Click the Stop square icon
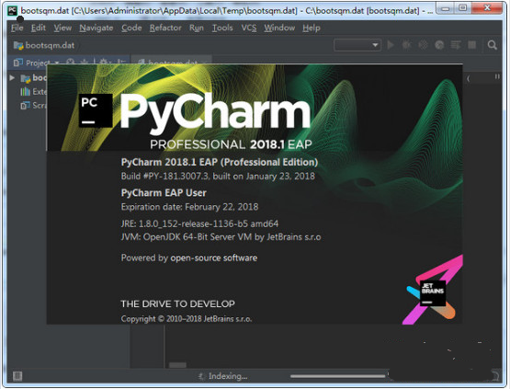510x389 pixels. click(472, 44)
